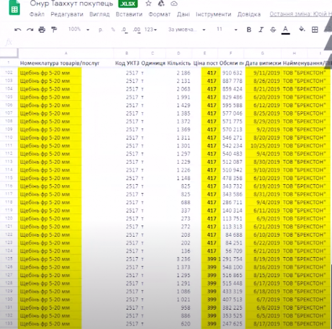Open the Формат menu

(x=159, y=14)
